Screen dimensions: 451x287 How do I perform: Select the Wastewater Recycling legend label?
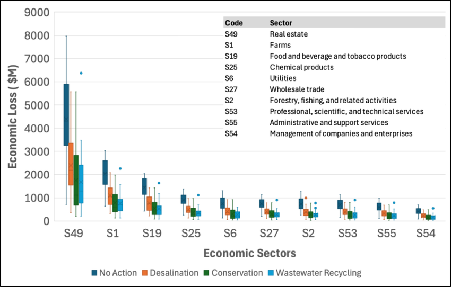tap(318, 273)
